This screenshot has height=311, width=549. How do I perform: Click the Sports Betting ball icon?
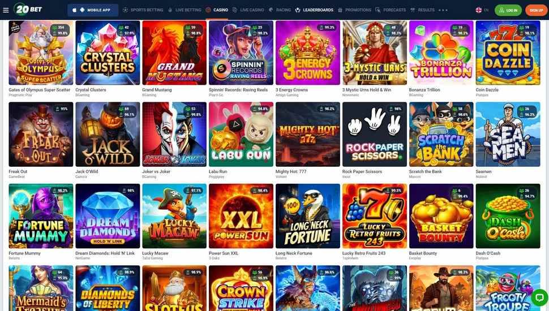point(125,10)
